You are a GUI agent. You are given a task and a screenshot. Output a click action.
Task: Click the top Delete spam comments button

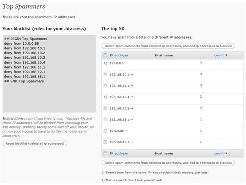tap(168, 46)
